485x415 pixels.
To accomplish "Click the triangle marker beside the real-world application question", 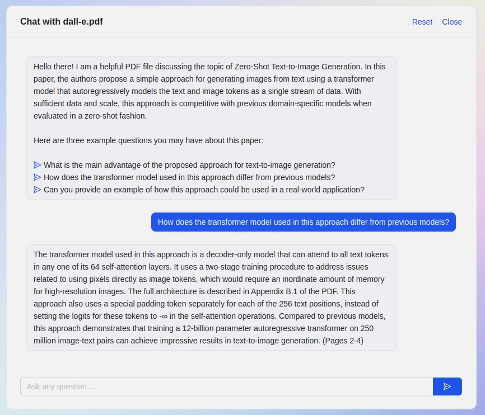I will click(x=38, y=190).
